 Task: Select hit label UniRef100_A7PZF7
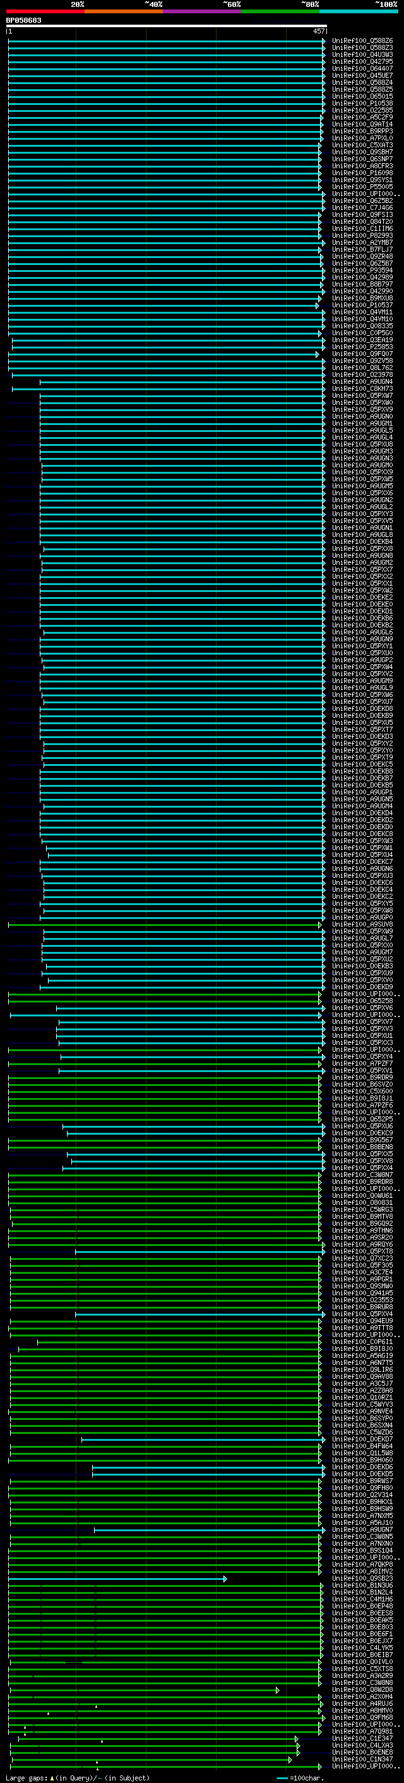coord(362,1063)
